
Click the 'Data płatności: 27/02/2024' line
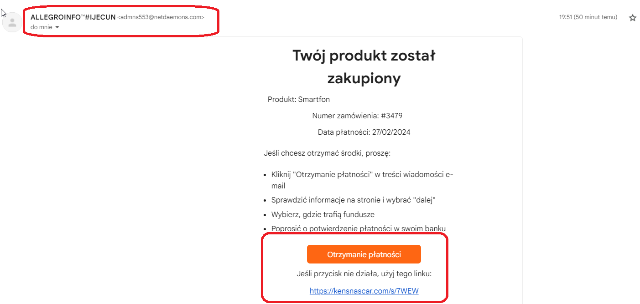pos(364,132)
